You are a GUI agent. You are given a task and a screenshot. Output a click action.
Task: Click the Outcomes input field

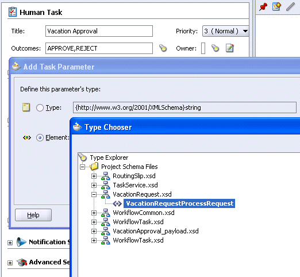coord(99,48)
